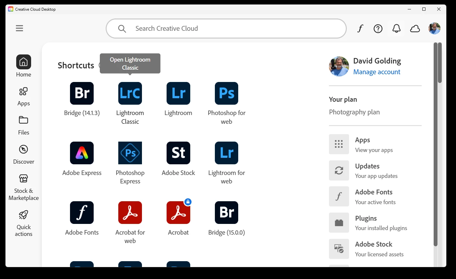This screenshot has height=279, width=456.
Task: Click the Photography plan text
Action: (x=354, y=112)
